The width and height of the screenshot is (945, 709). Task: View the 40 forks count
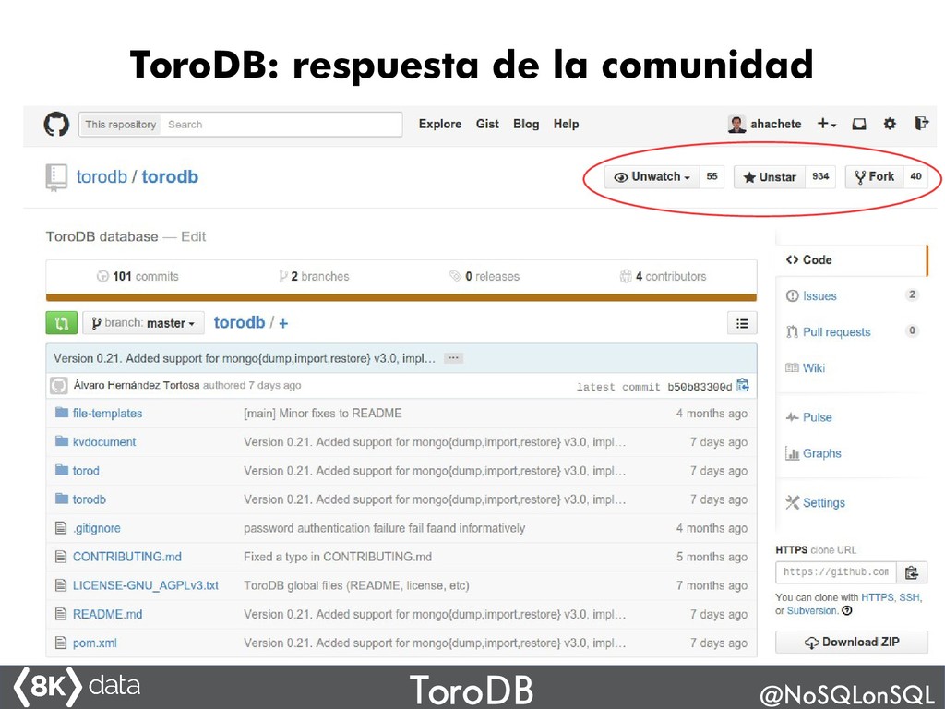tap(915, 176)
